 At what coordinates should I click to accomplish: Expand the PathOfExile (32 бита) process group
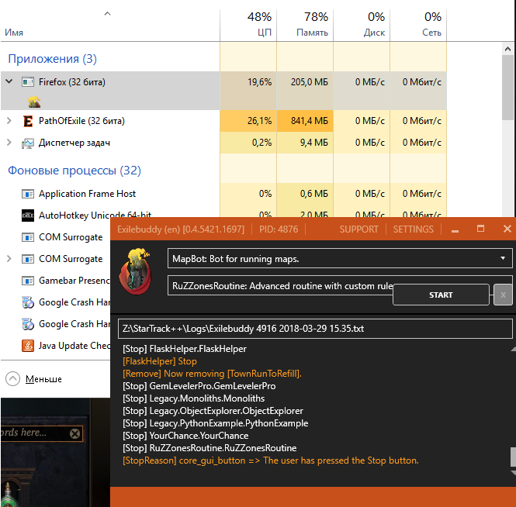coord(9,121)
